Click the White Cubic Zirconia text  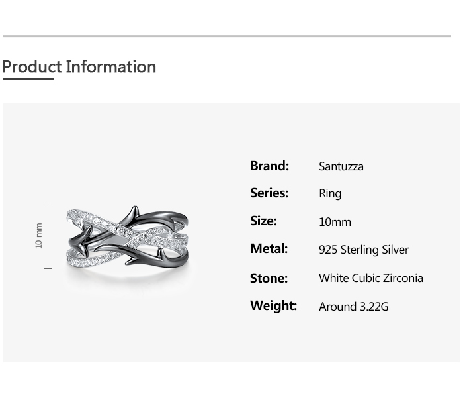pyautogui.click(x=371, y=278)
